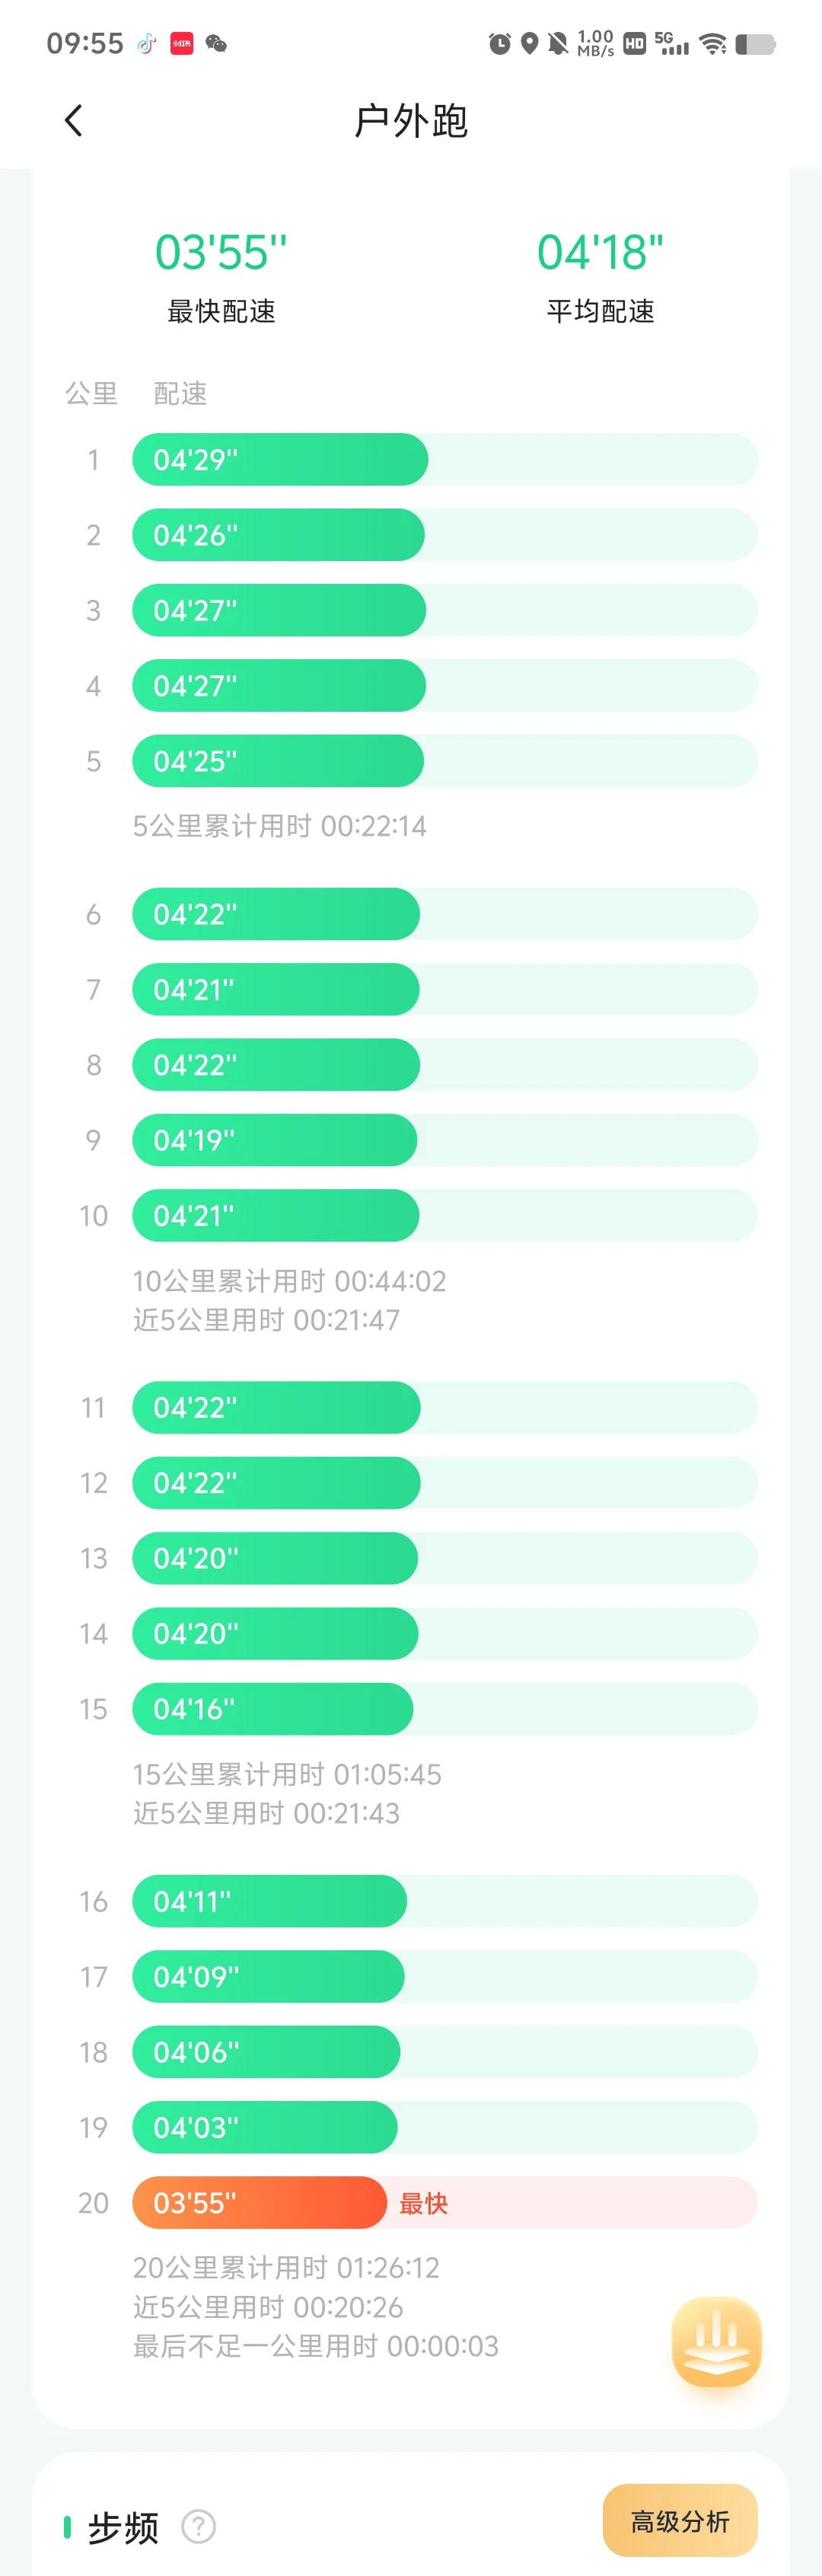Screen dimensions: 822x2576
Task: Select the fastest kilometer 20 orange bar
Action: [x=260, y=2203]
